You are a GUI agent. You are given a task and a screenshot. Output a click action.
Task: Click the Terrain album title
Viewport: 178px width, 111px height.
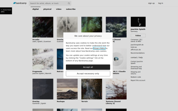[85, 101]
